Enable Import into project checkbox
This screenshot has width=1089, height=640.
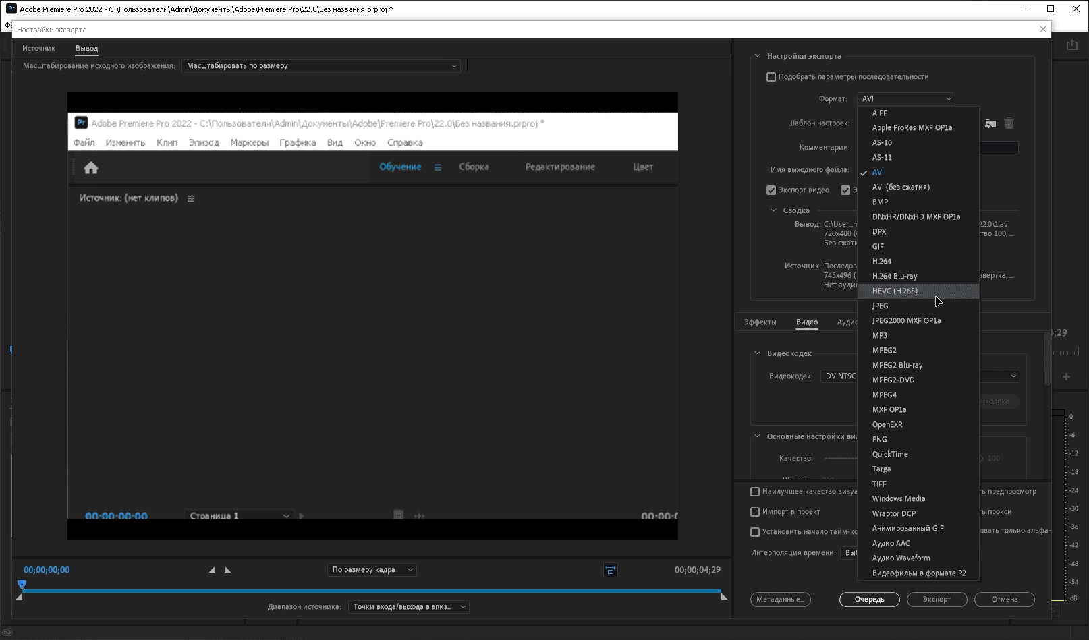pyautogui.click(x=755, y=512)
